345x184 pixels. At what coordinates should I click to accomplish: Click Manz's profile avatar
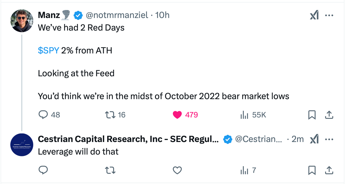[x=21, y=21]
